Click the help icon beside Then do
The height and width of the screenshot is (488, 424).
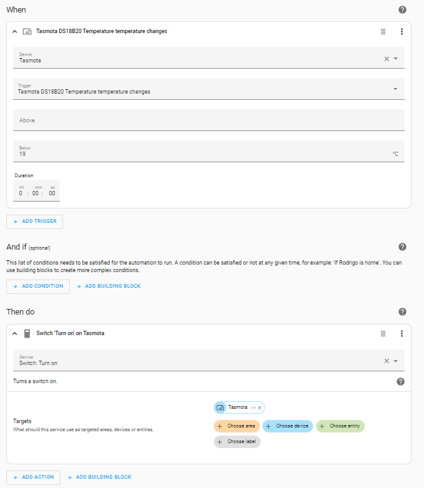pyautogui.click(x=402, y=312)
